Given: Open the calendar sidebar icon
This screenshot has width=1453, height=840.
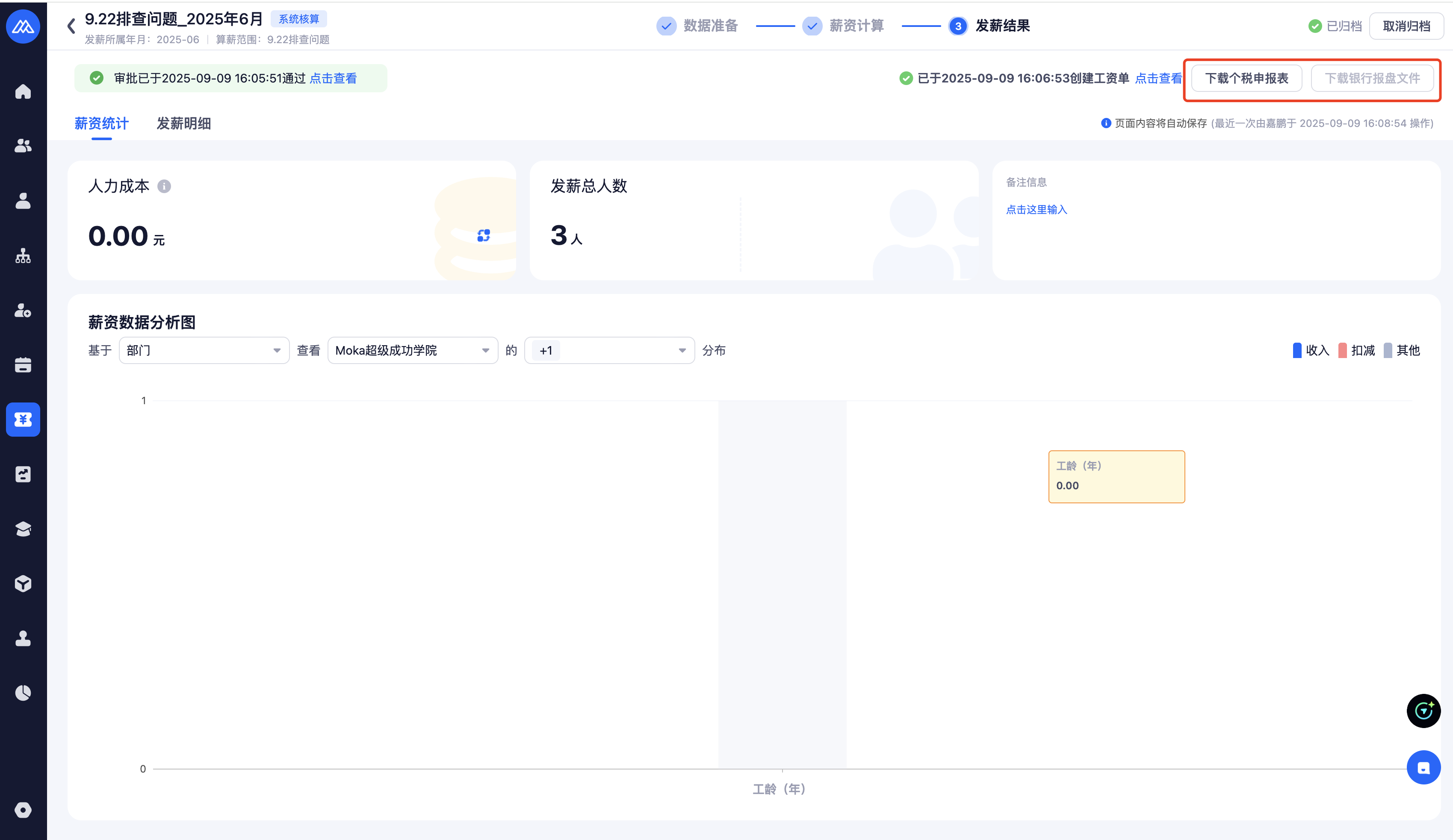Looking at the screenshot, I should pyautogui.click(x=23, y=365).
